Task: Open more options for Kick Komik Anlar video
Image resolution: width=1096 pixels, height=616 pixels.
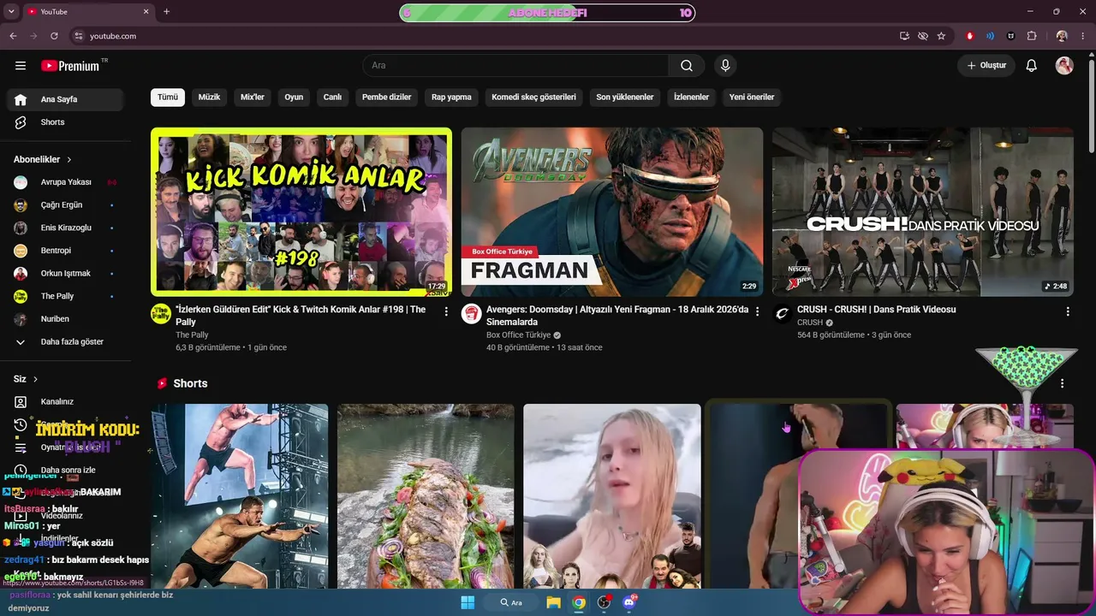Action: coord(446,312)
